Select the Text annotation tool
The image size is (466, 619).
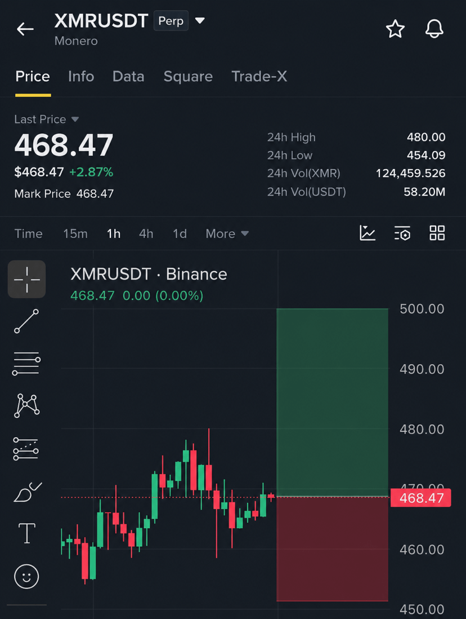pyautogui.click(x=27, y=533)
